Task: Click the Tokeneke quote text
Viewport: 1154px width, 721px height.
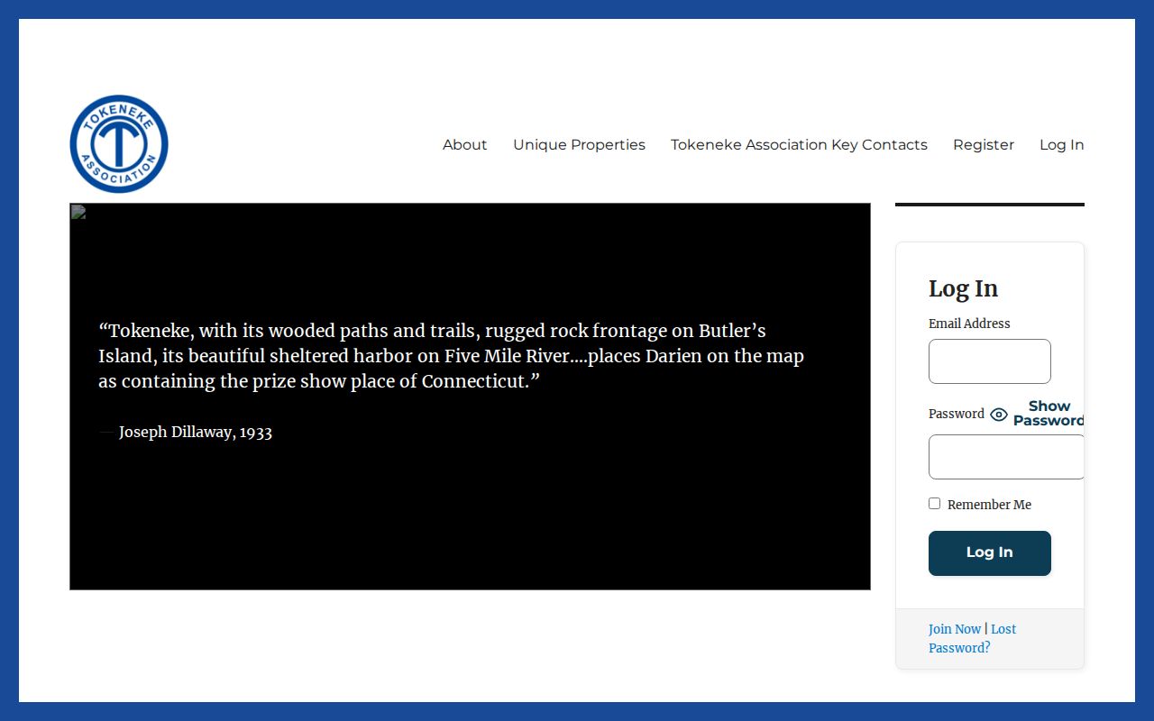Action: click(451, 356)
